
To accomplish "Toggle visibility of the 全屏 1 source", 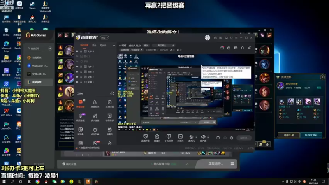I will (x=77, y=82).
